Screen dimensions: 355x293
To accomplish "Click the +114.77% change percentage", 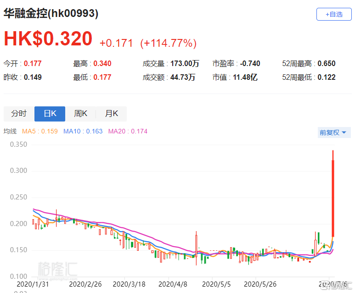I will pyautogui.click(x=168, y=43).
